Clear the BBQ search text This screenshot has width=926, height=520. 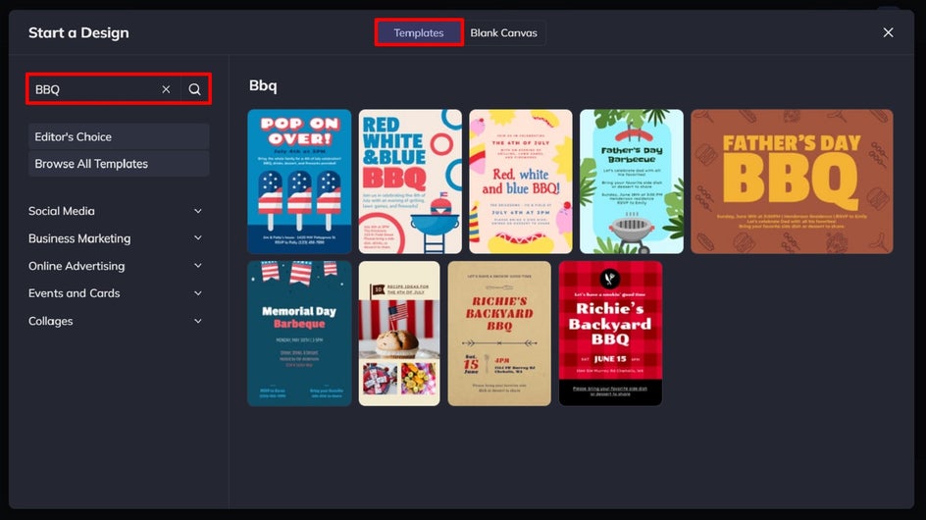point(166,89)
